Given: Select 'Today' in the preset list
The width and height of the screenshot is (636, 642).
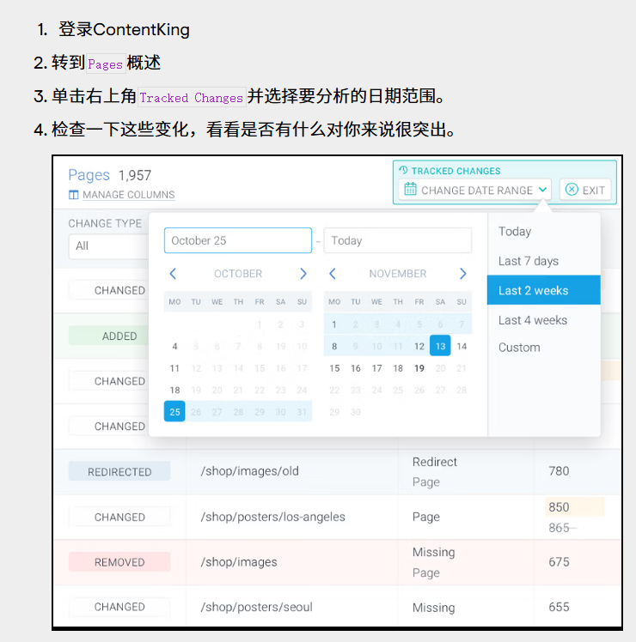Looking at the screenshot, I should 515,232.
